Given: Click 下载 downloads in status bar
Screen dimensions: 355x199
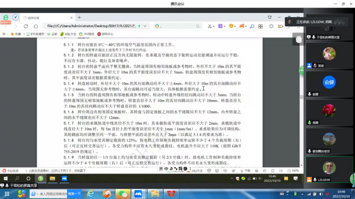Looking at the screenshot, I should [x=245, y=171].
